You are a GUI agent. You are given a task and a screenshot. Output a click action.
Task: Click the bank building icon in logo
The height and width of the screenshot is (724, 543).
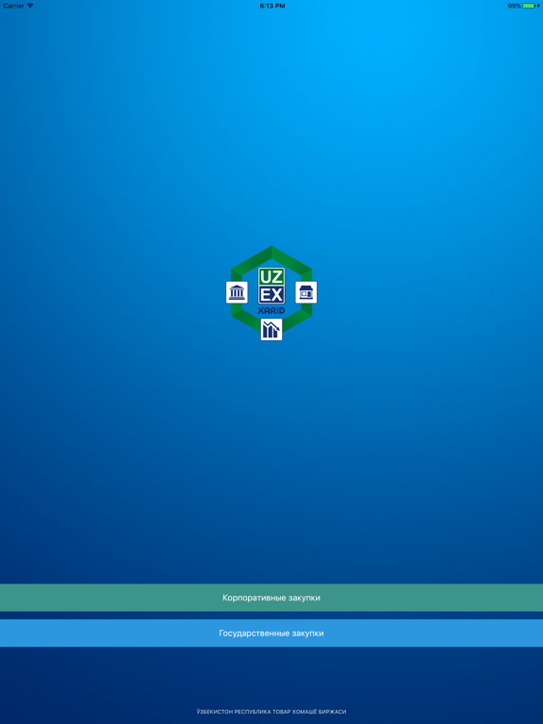[237, 292]
